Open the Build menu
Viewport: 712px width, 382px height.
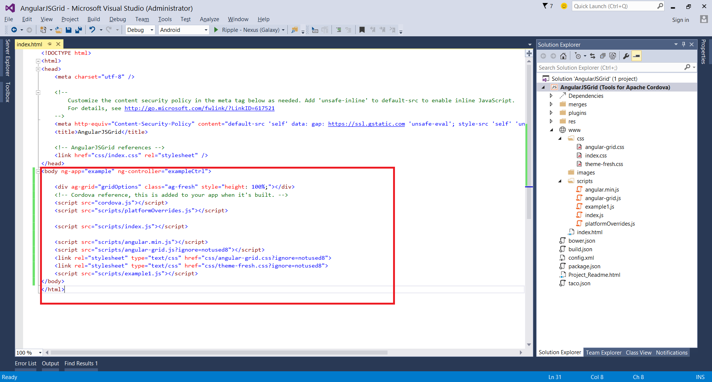93,19
